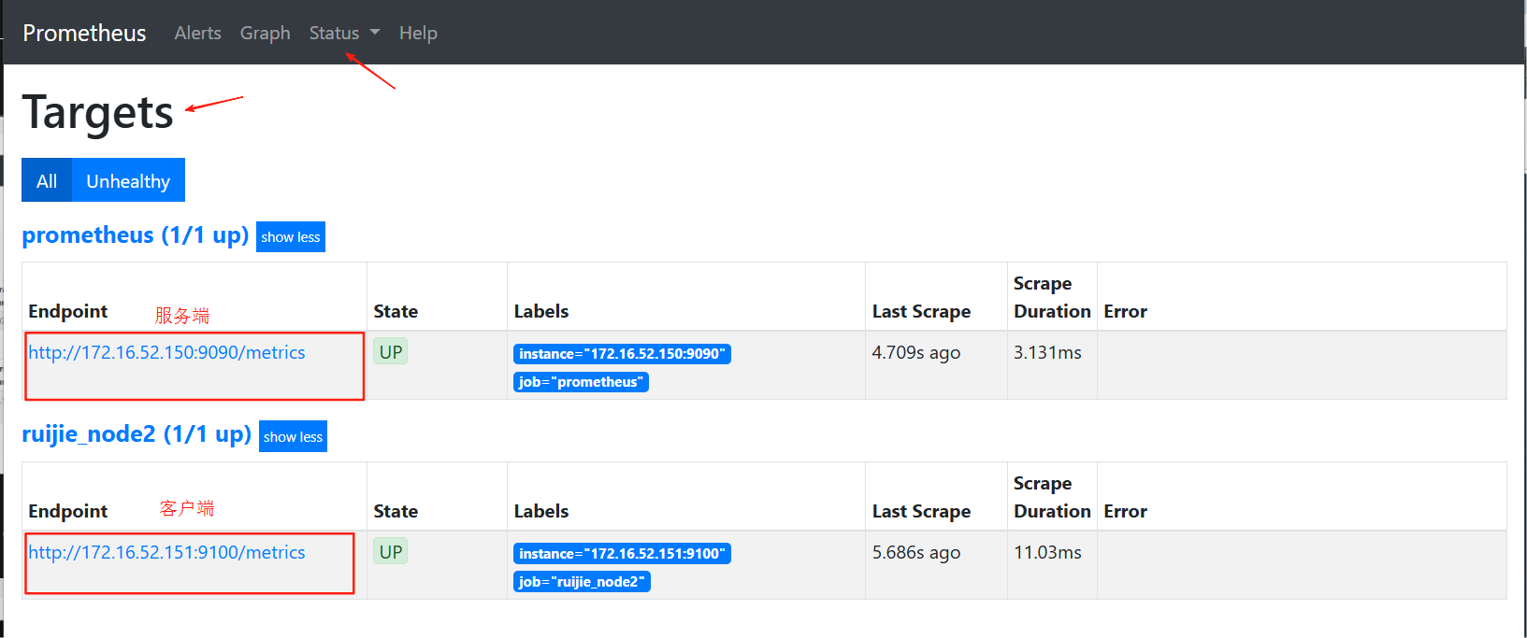
Task: Open the Help menu item
Action: pyautogui.click(x=418, y=33)
